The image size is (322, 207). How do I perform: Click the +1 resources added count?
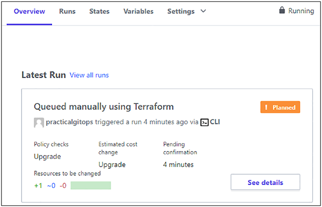(38, 185)
